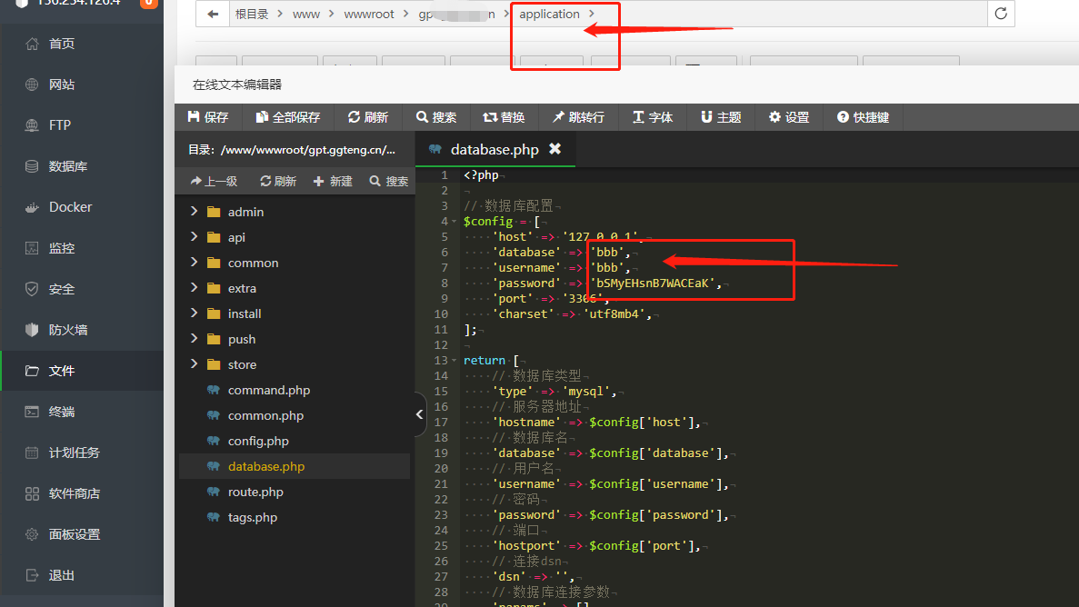Click 跳转行 go to line
Image resolution: width=1079 pixels, height=607 pixels.
(578, 117)
